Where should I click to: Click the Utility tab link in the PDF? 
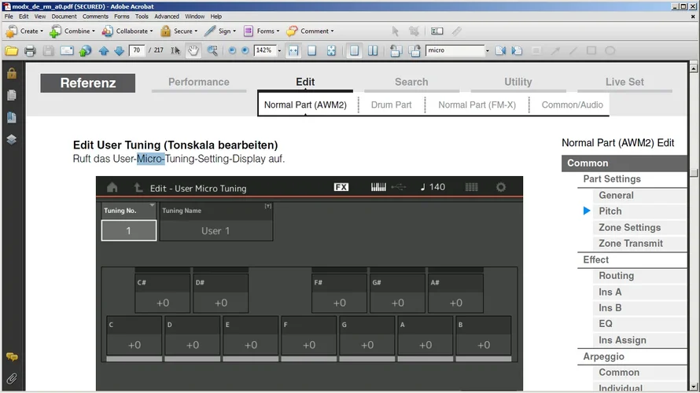point(518,82)
